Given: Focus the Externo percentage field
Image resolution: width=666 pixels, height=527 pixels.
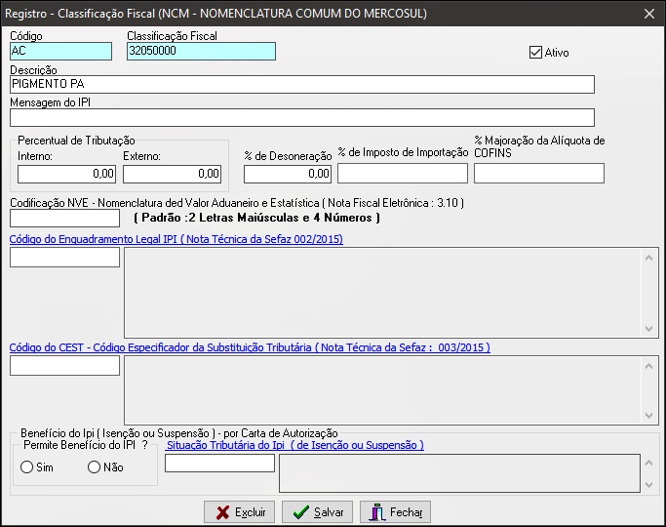Looking at the screenshot, I should (172, 174).
